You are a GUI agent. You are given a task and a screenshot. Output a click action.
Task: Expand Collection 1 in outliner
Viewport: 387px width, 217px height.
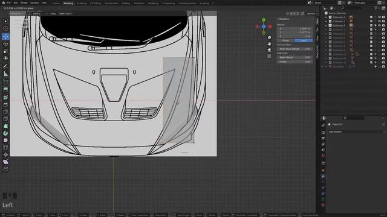pos(326,17)
